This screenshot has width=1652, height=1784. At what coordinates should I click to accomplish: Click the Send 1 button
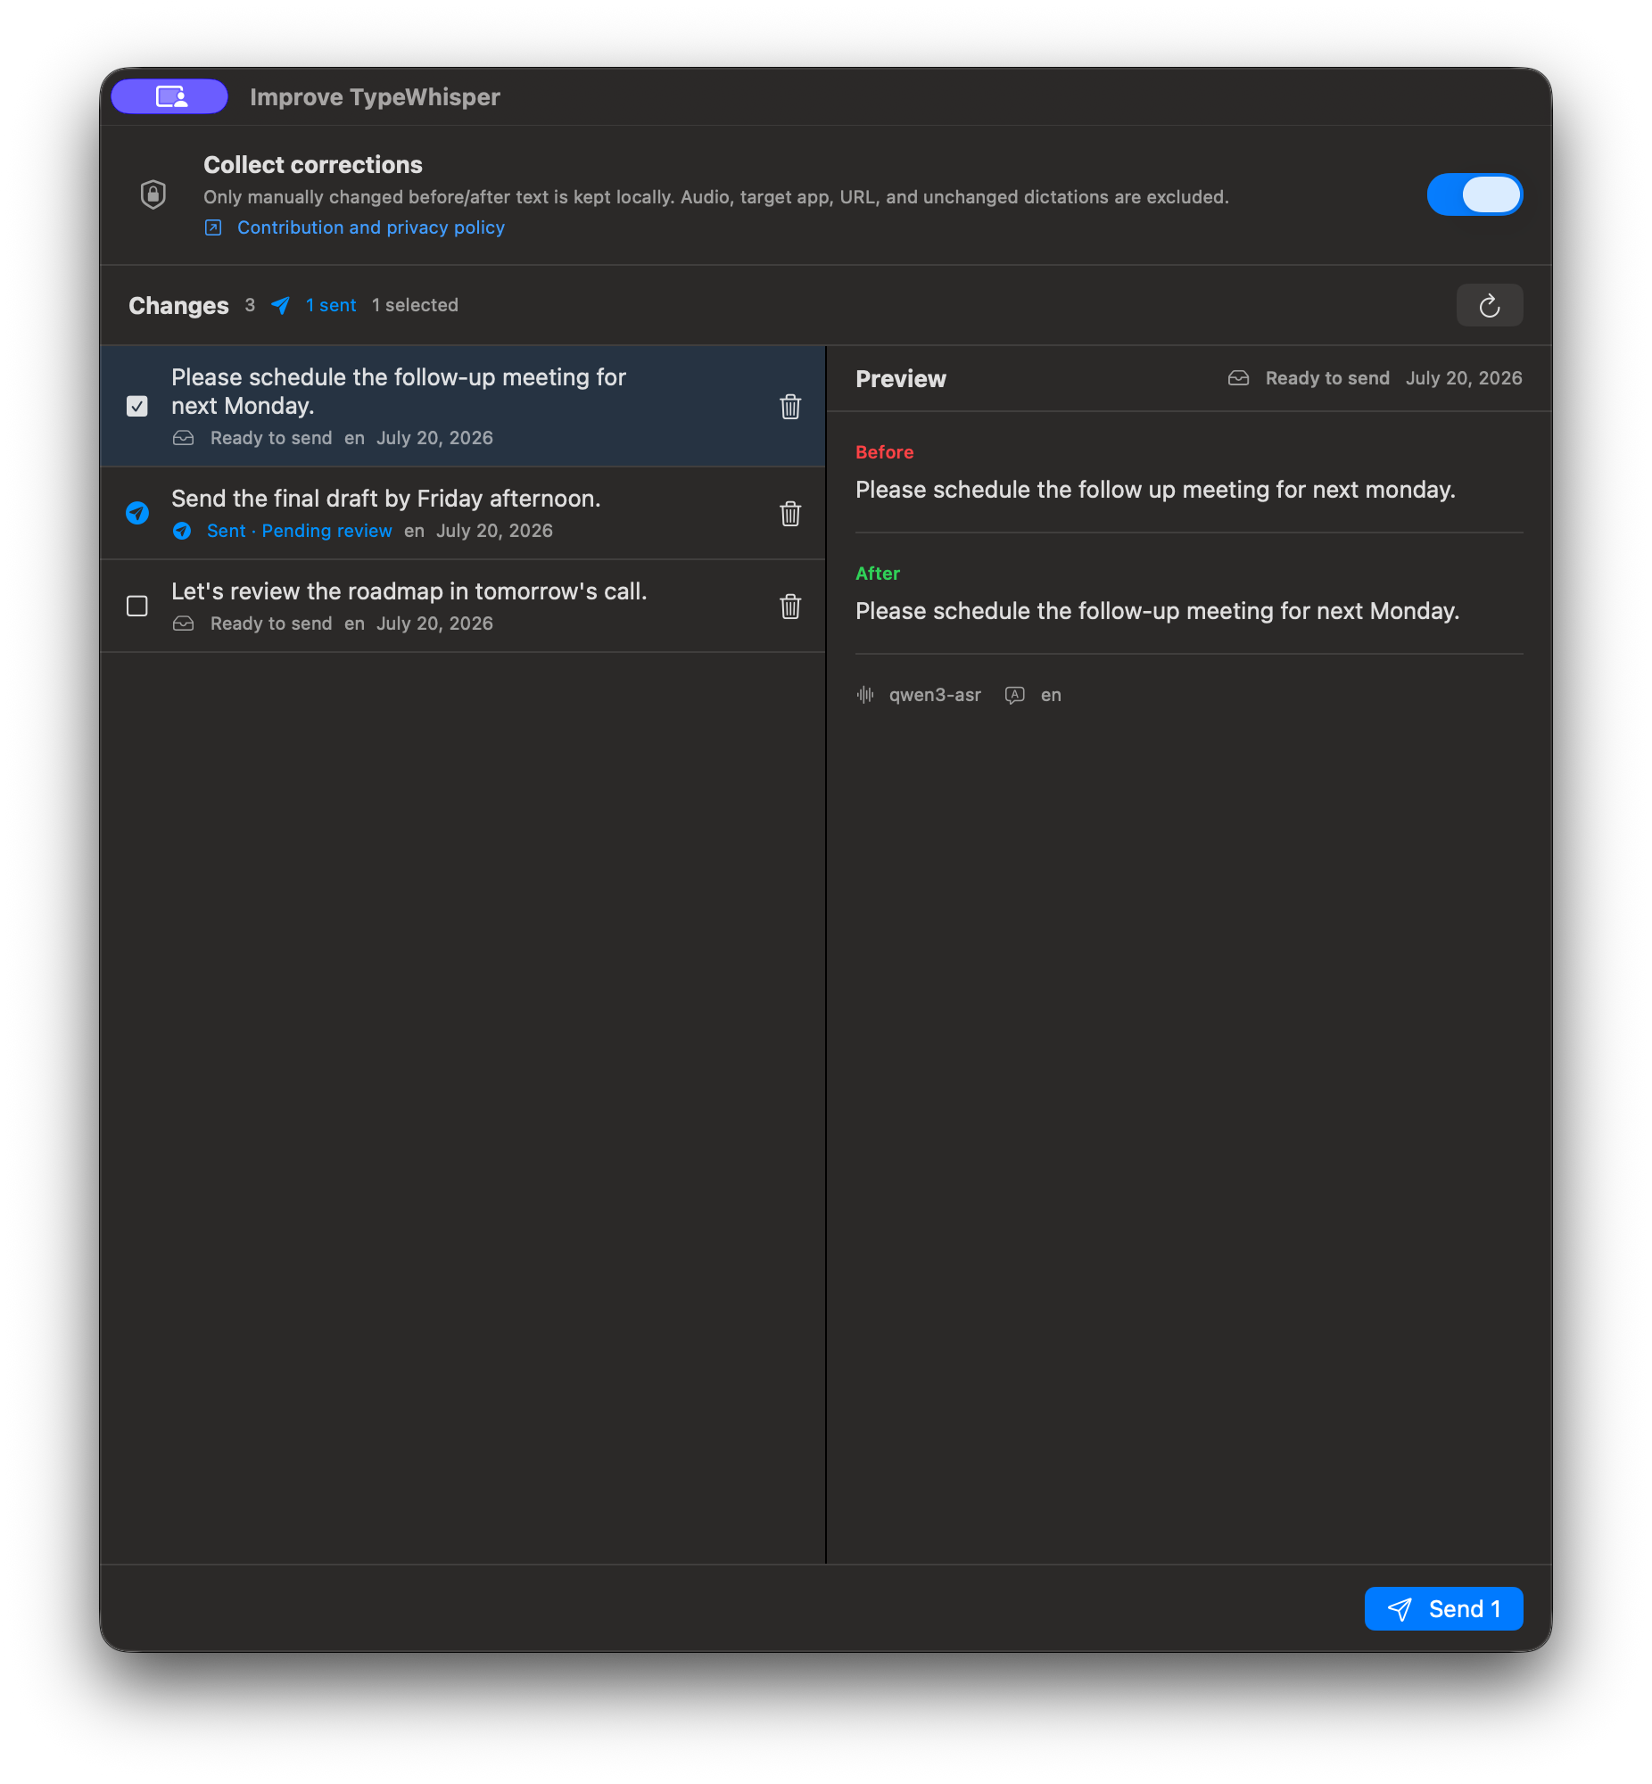click(x=1443, y=1609)
